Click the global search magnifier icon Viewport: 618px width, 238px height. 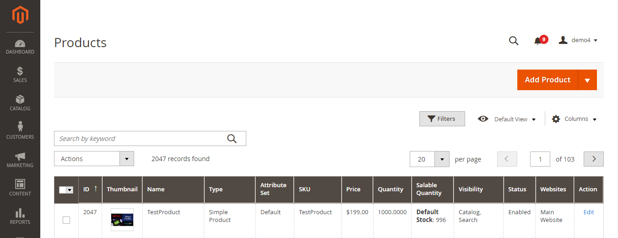(x=514, y=41)
